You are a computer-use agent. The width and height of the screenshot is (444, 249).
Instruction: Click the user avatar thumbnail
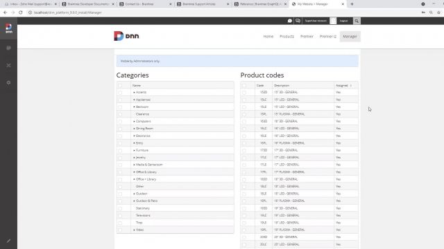[333, 21]
